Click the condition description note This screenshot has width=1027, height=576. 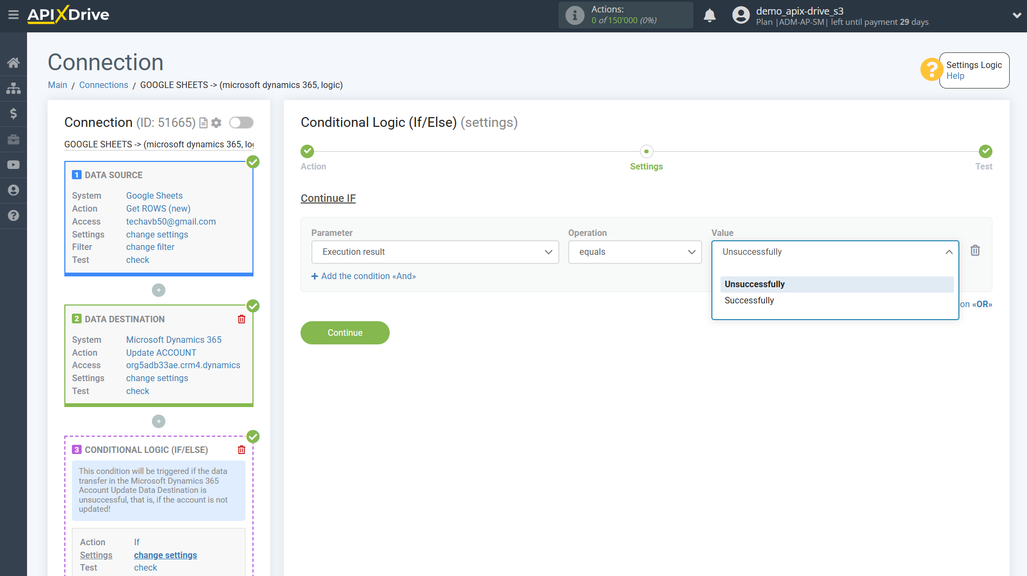tap(158, 490)
